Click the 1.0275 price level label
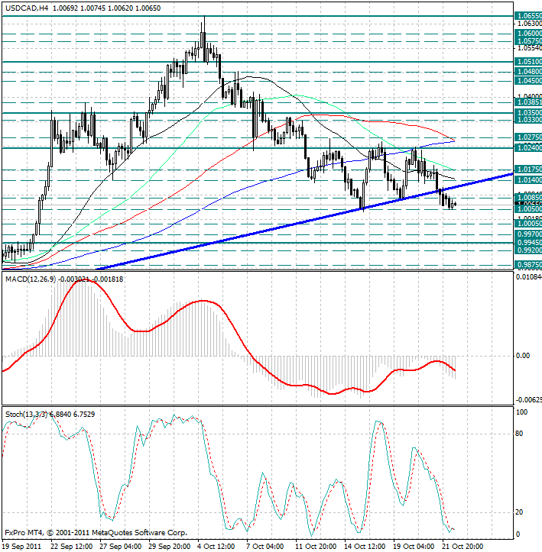 pyautogui.click(x=528, y=137)
